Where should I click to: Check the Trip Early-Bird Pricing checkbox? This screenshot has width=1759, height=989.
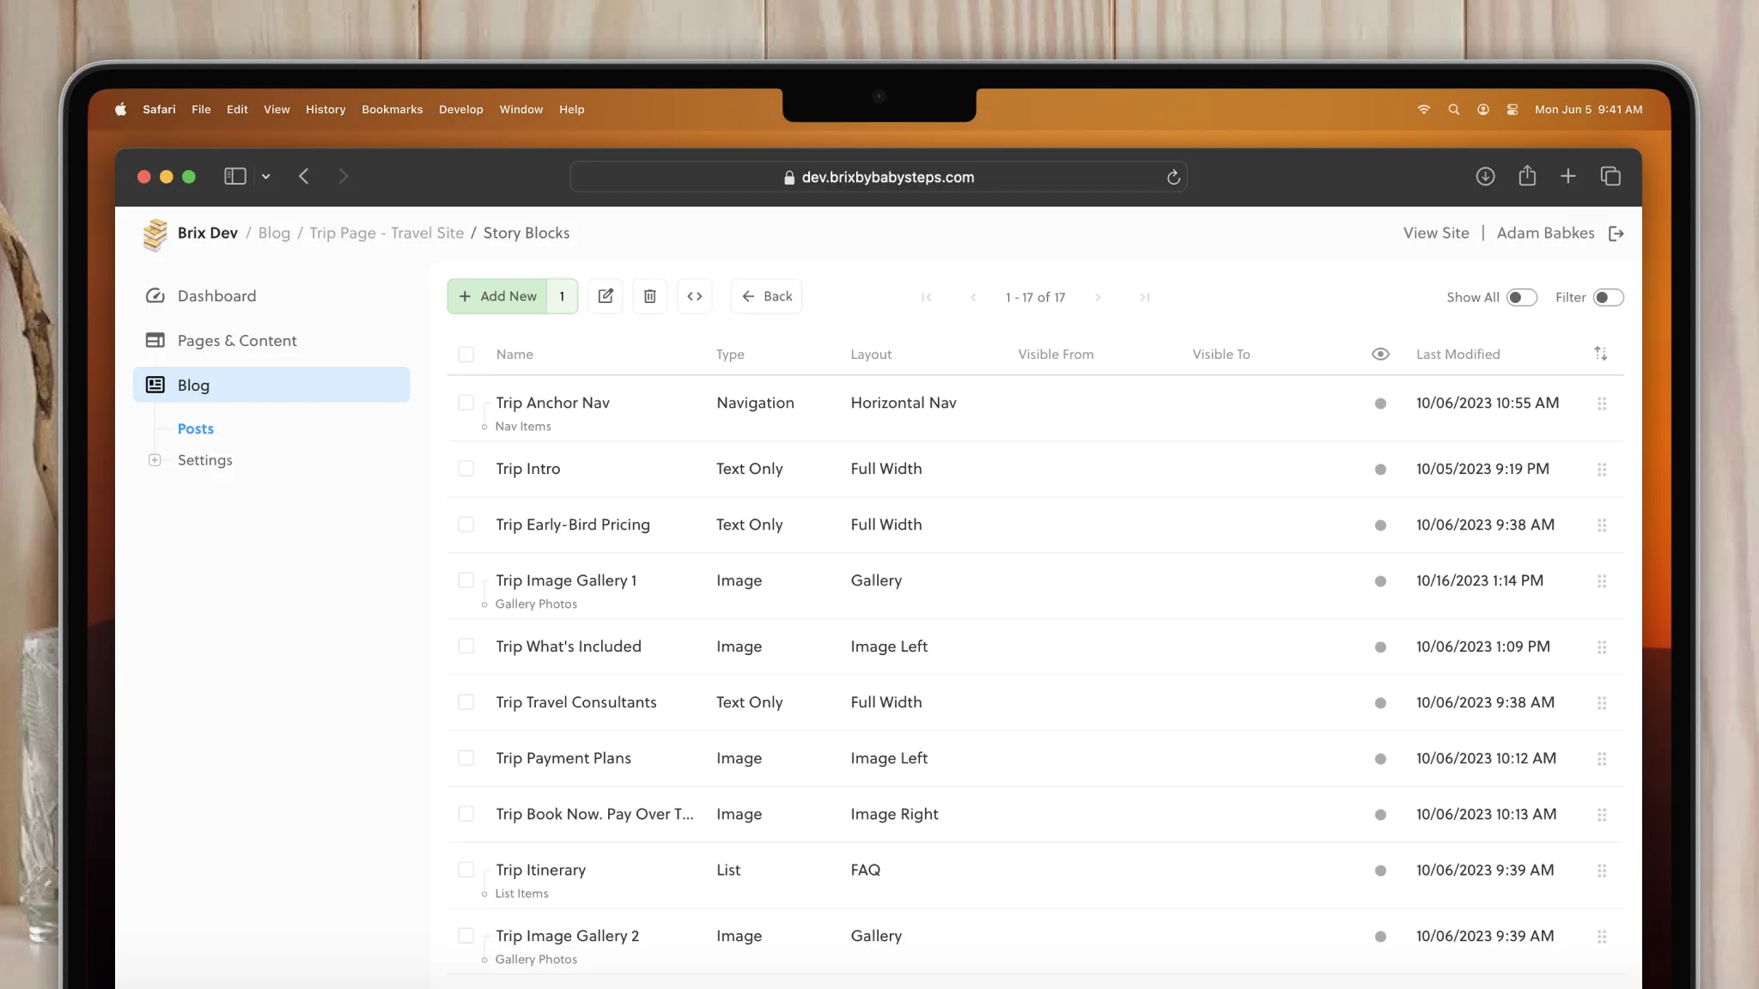point(466,525)
